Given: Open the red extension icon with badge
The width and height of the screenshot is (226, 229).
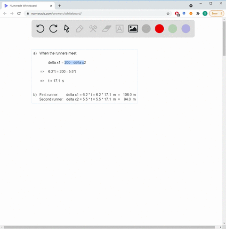Looking at the screenshot, I should tap(177, 14).
